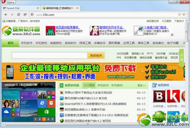Go forward using the forward arrow
Screen dimensions: 190x130
tap(12, 15)
